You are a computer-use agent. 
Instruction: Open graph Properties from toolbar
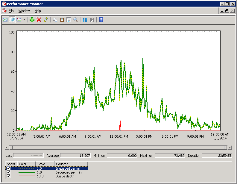point(69,20)
